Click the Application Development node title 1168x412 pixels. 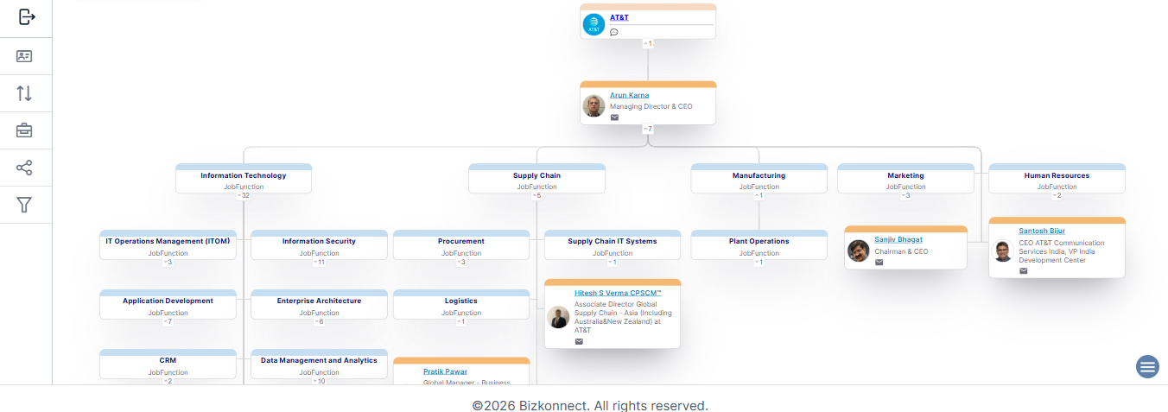point(168,301)
